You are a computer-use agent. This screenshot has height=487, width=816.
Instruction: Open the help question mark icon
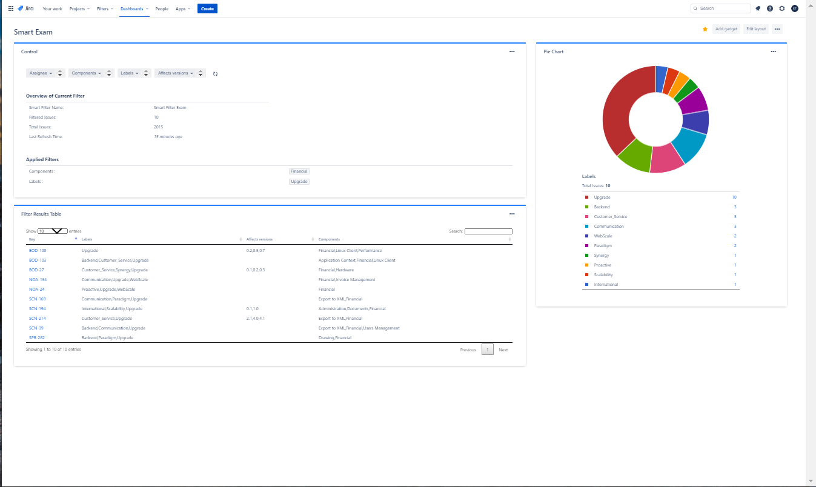(x=770, y=8)
